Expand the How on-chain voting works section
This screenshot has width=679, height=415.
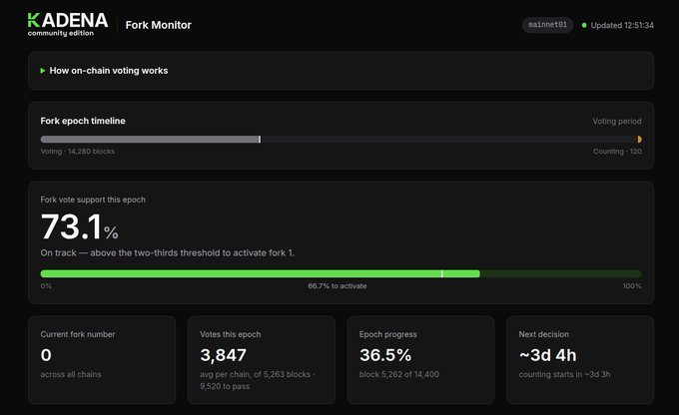click(340, 71)
